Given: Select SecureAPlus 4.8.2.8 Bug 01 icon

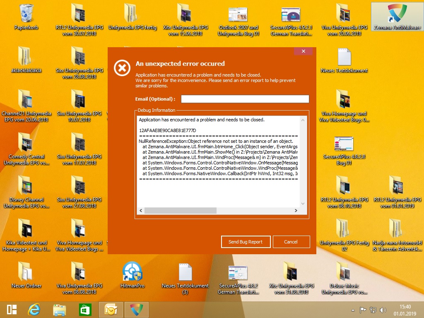Looking at the screenshot, I should coord(344,151).
